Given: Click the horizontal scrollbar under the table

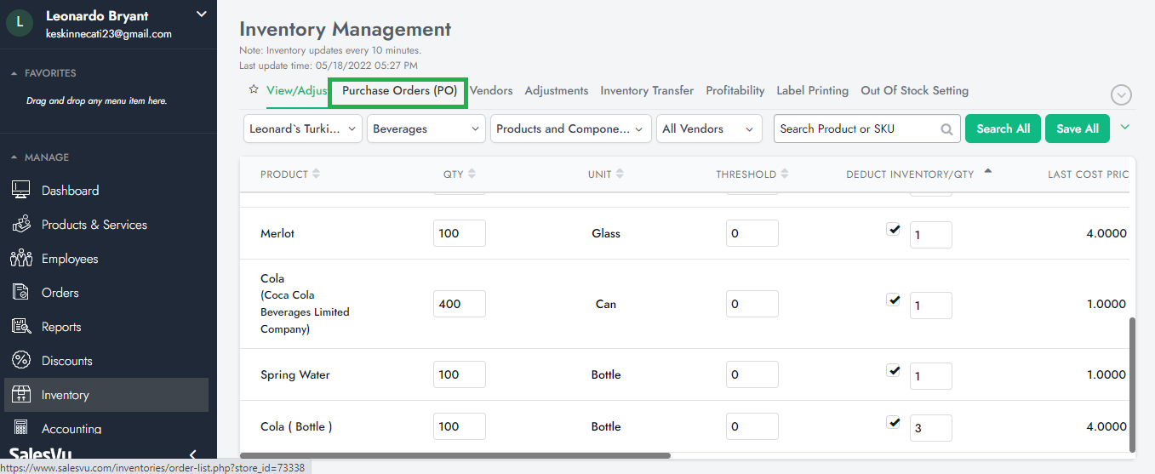Looking at the screenshot, I should tap(455, 456).
